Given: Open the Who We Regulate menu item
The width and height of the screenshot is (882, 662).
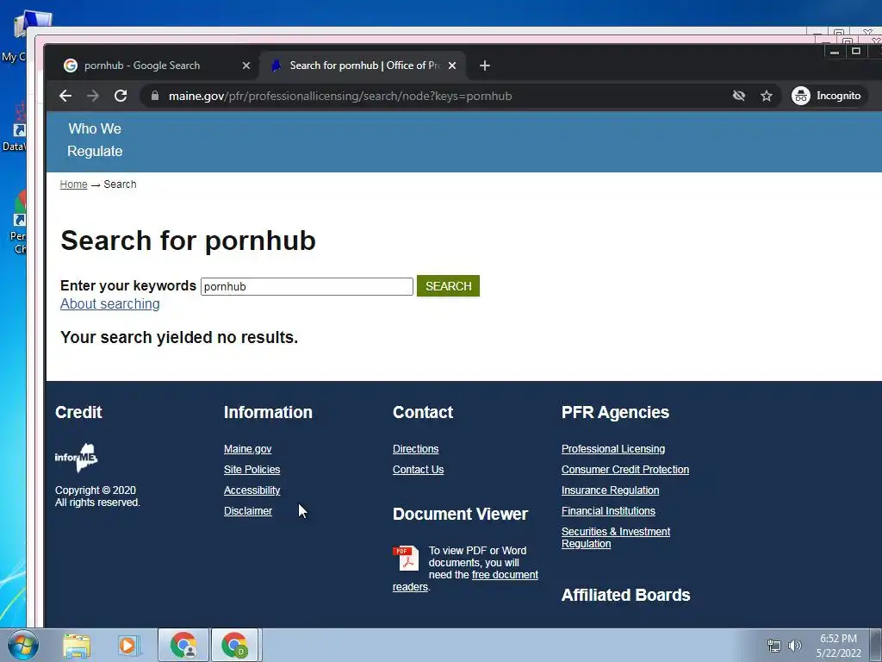Looking at the screenshot, I should pyautogui.click(x=95, y=141).
